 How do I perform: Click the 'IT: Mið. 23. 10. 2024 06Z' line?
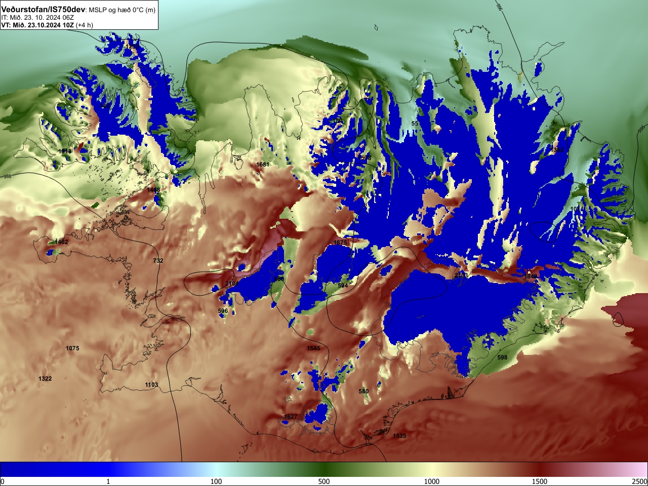(x=37, y=17)
